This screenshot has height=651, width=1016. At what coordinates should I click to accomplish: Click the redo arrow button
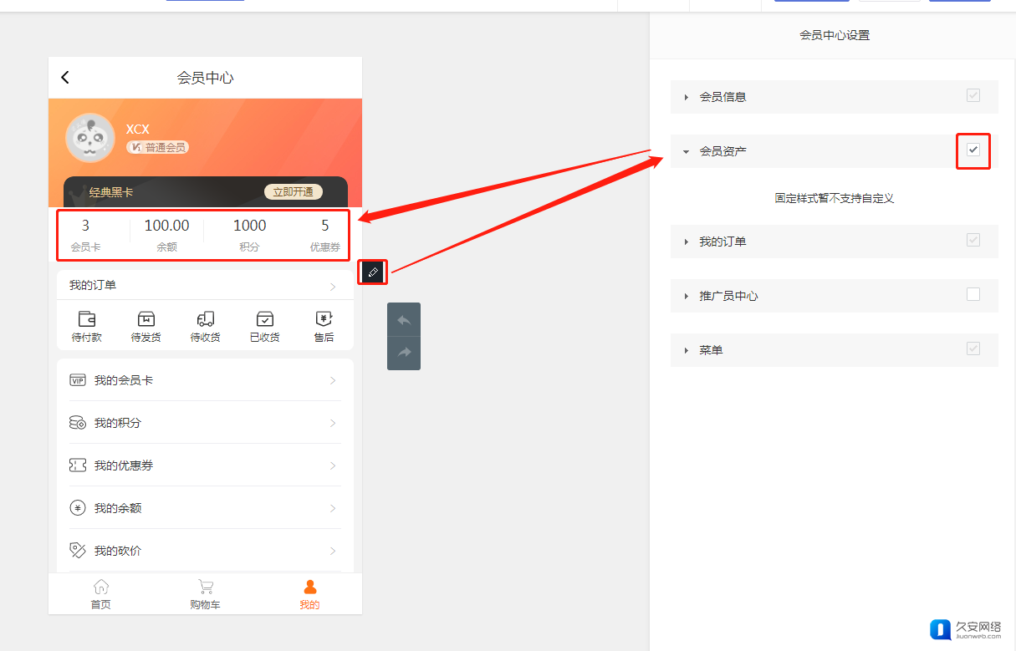pos(404,353)
